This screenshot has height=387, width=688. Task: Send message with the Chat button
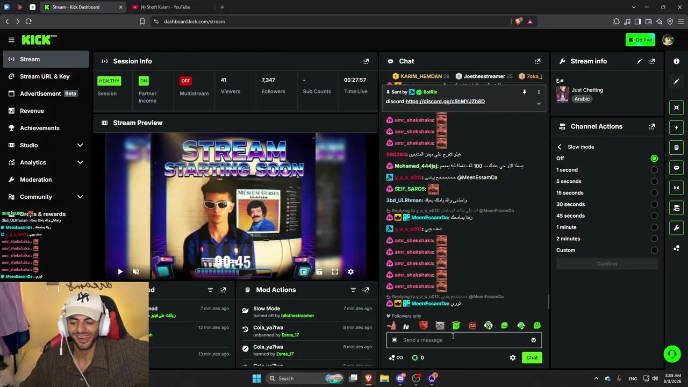(532, 357)
